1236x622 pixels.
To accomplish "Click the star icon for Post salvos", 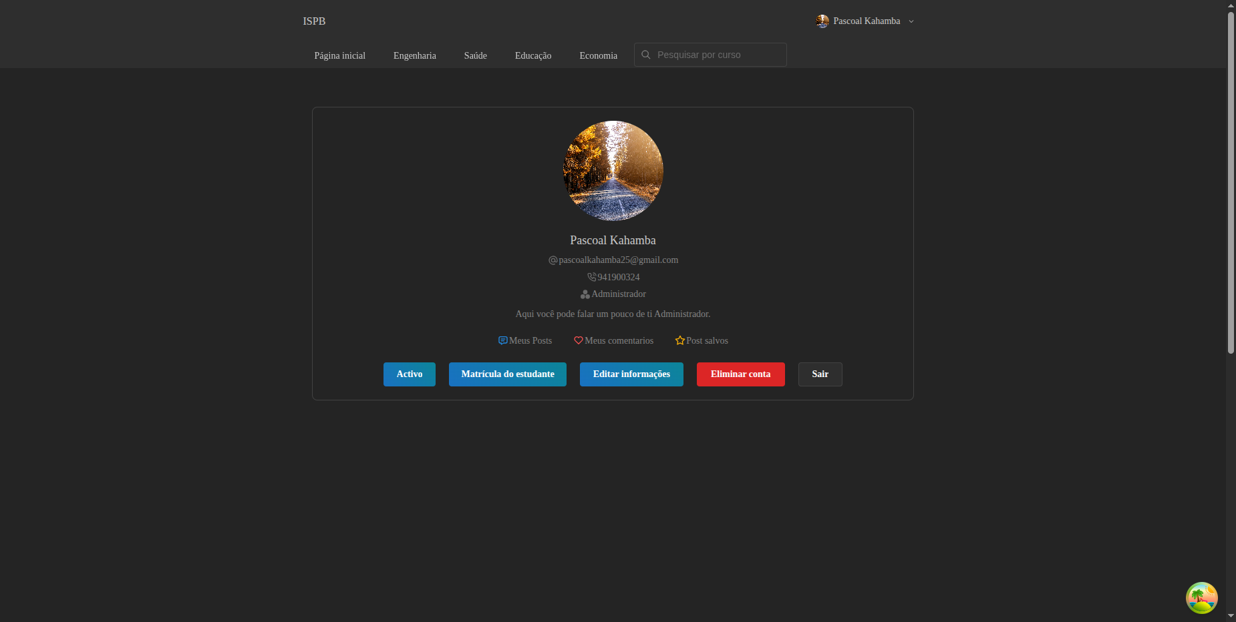I will [680, 340].
